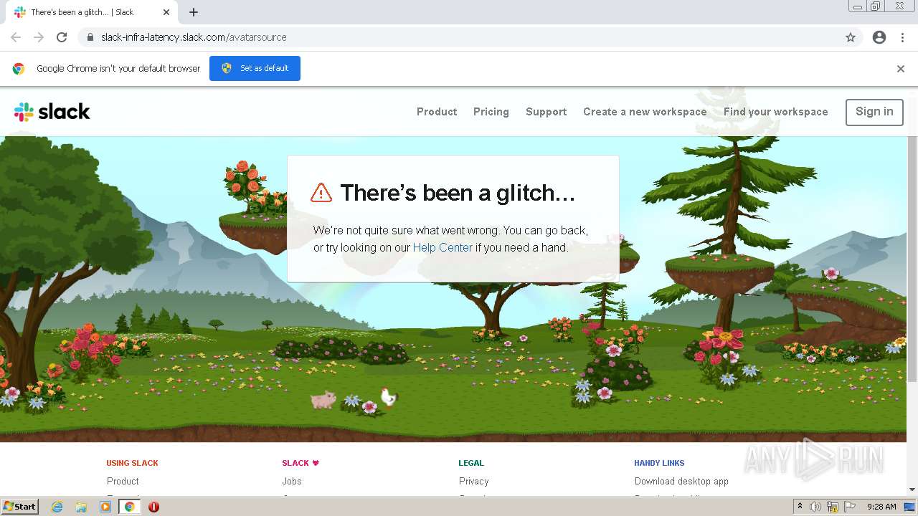Select Chrome icon in taskbar
This screenshot has width=918, height=516.
[x=130, y=507]
